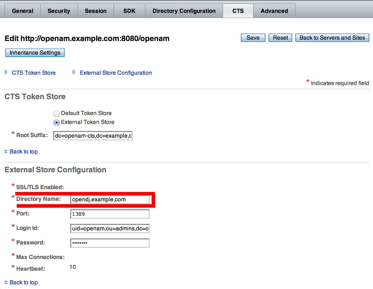Click the Heartbeat value 10
The image size is (373, 289).
tap(72, 267)
